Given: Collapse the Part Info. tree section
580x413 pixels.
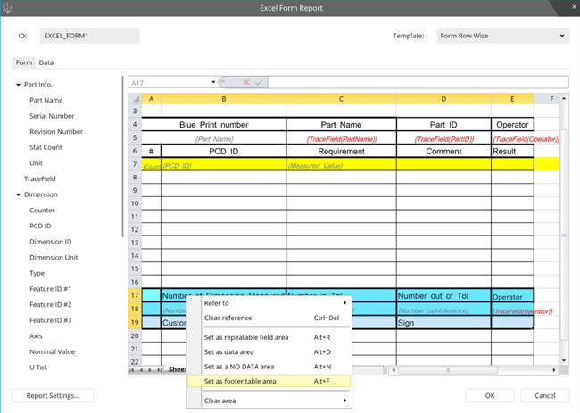Looking at the screenshot, I should [x=18, y=85].
